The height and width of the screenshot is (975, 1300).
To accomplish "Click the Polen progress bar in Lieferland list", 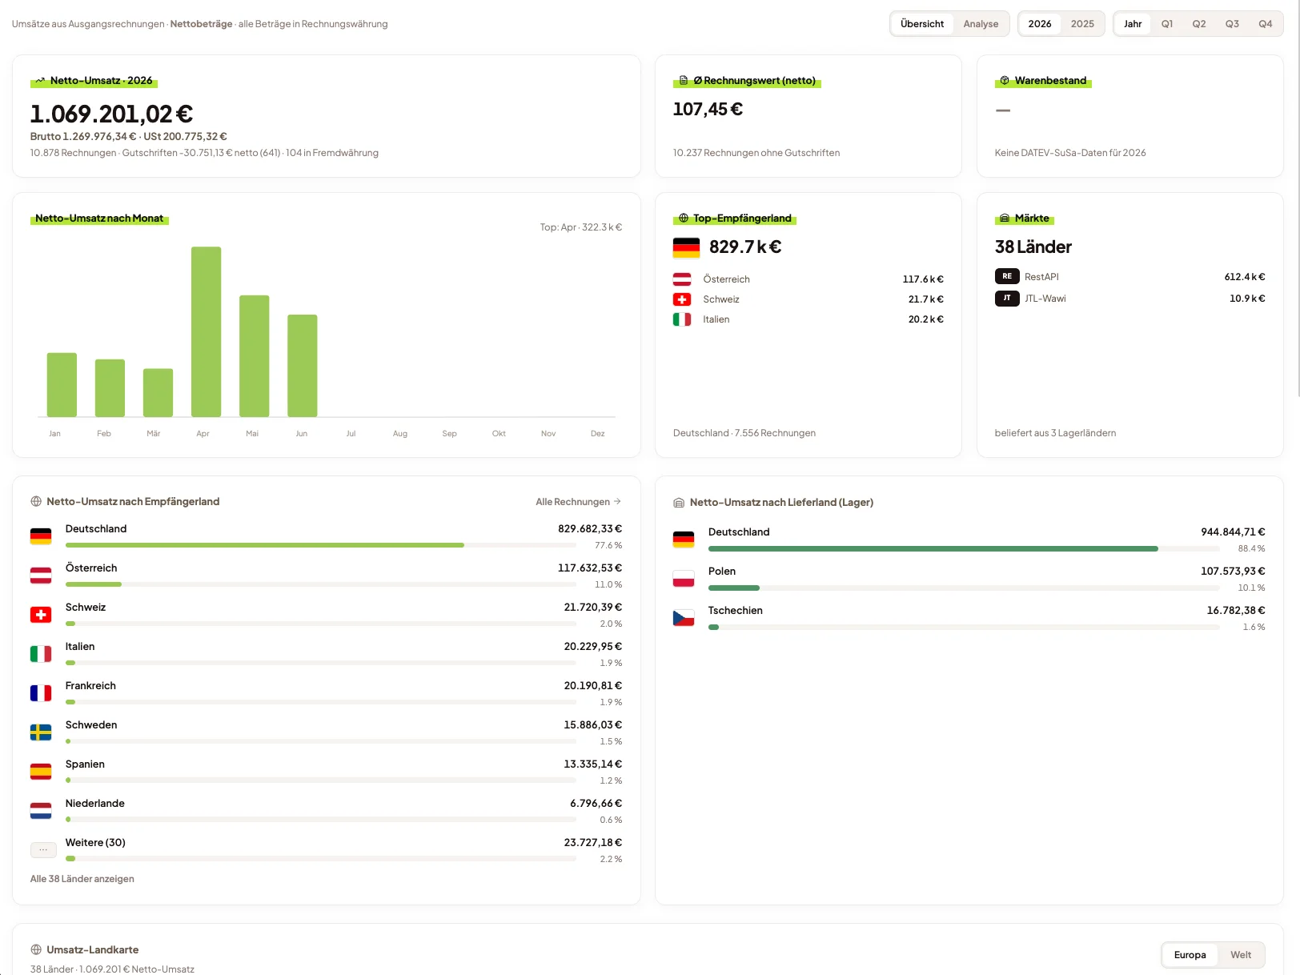I will tap(964, 588).
